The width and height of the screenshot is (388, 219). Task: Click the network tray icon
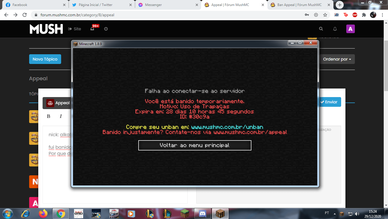point(350,214)
